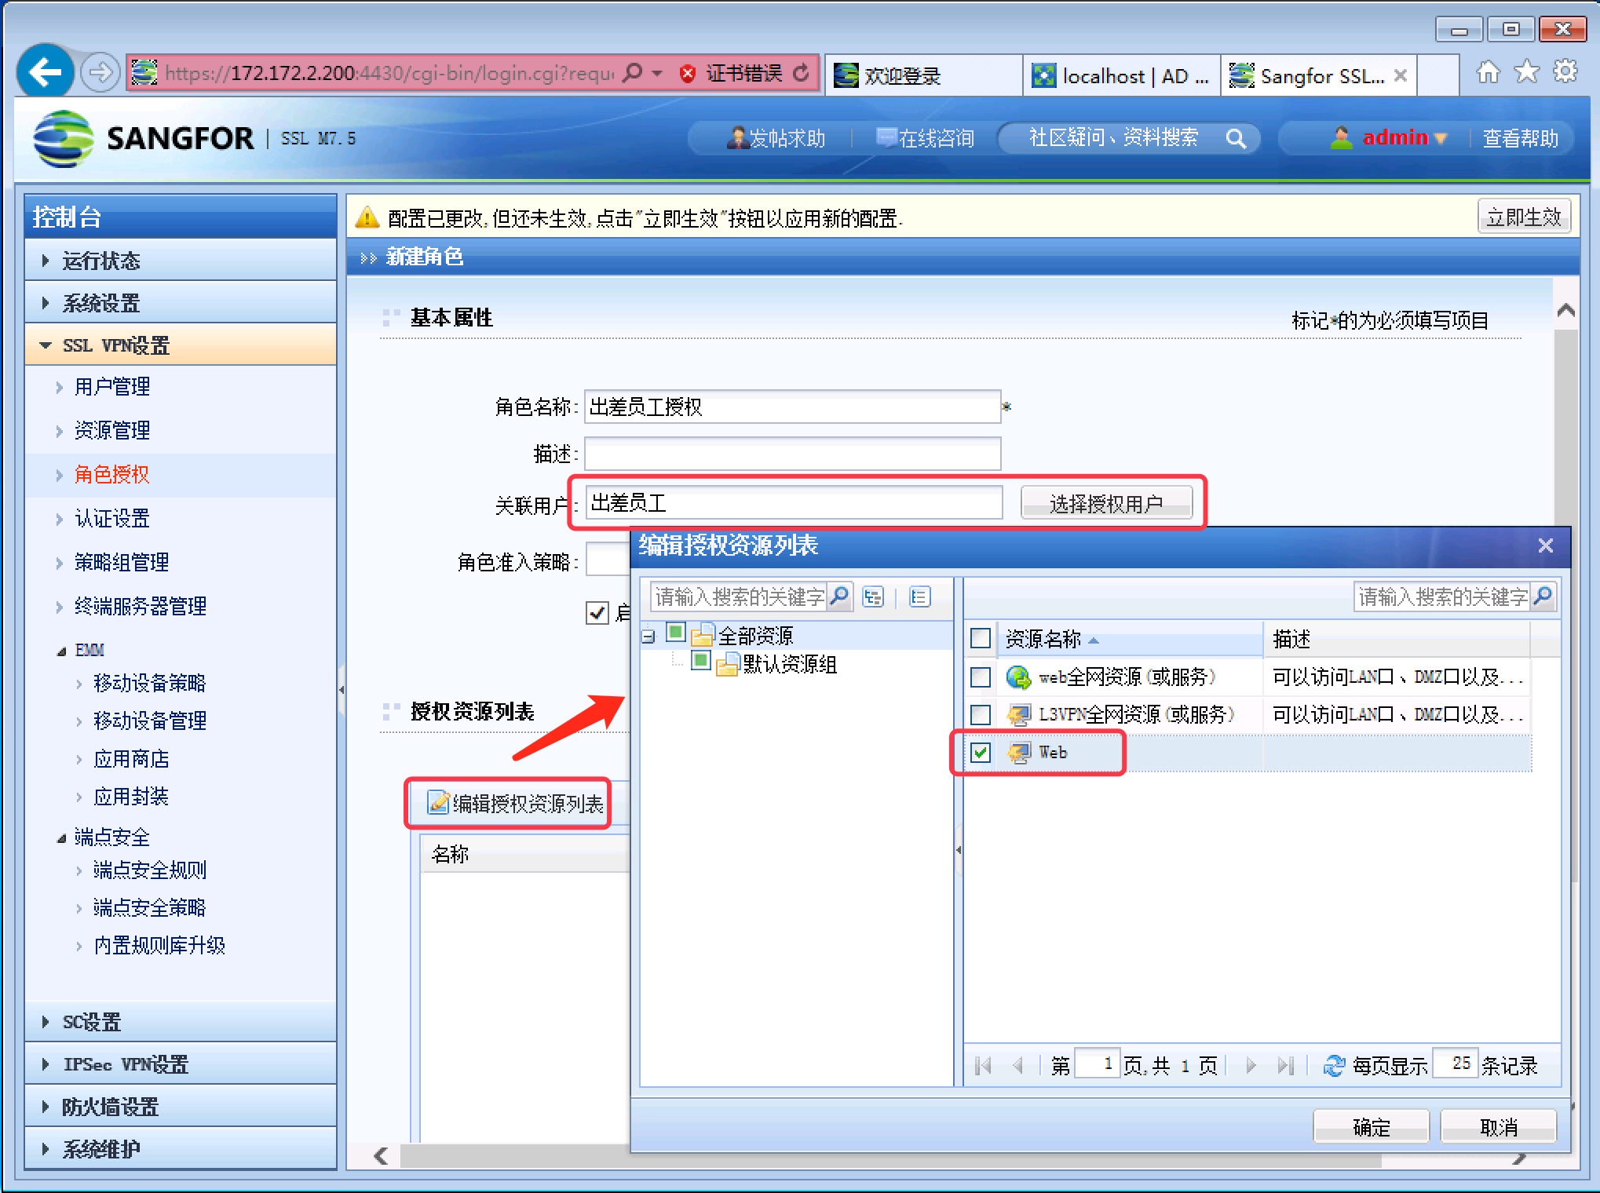Open 用户管理 in the sidebar menu
1600x1193 pixels.
pyautogui.click(x=112, y=386)
